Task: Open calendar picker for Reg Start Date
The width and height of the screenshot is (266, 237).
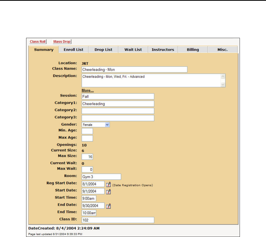Action: pos(108,184)
